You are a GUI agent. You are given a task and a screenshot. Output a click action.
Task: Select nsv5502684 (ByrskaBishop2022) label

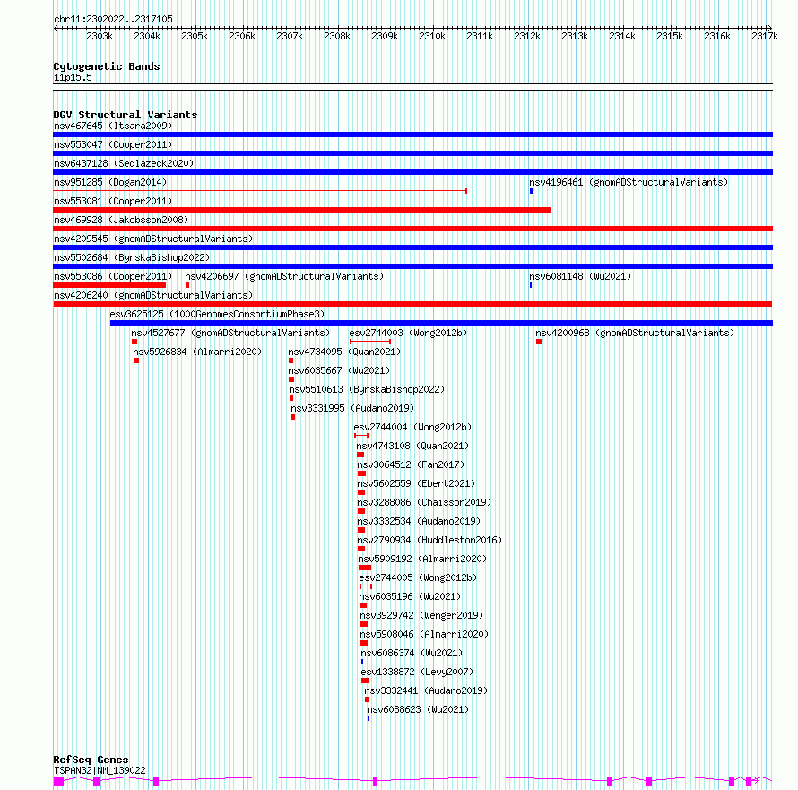tap(132, 257)
